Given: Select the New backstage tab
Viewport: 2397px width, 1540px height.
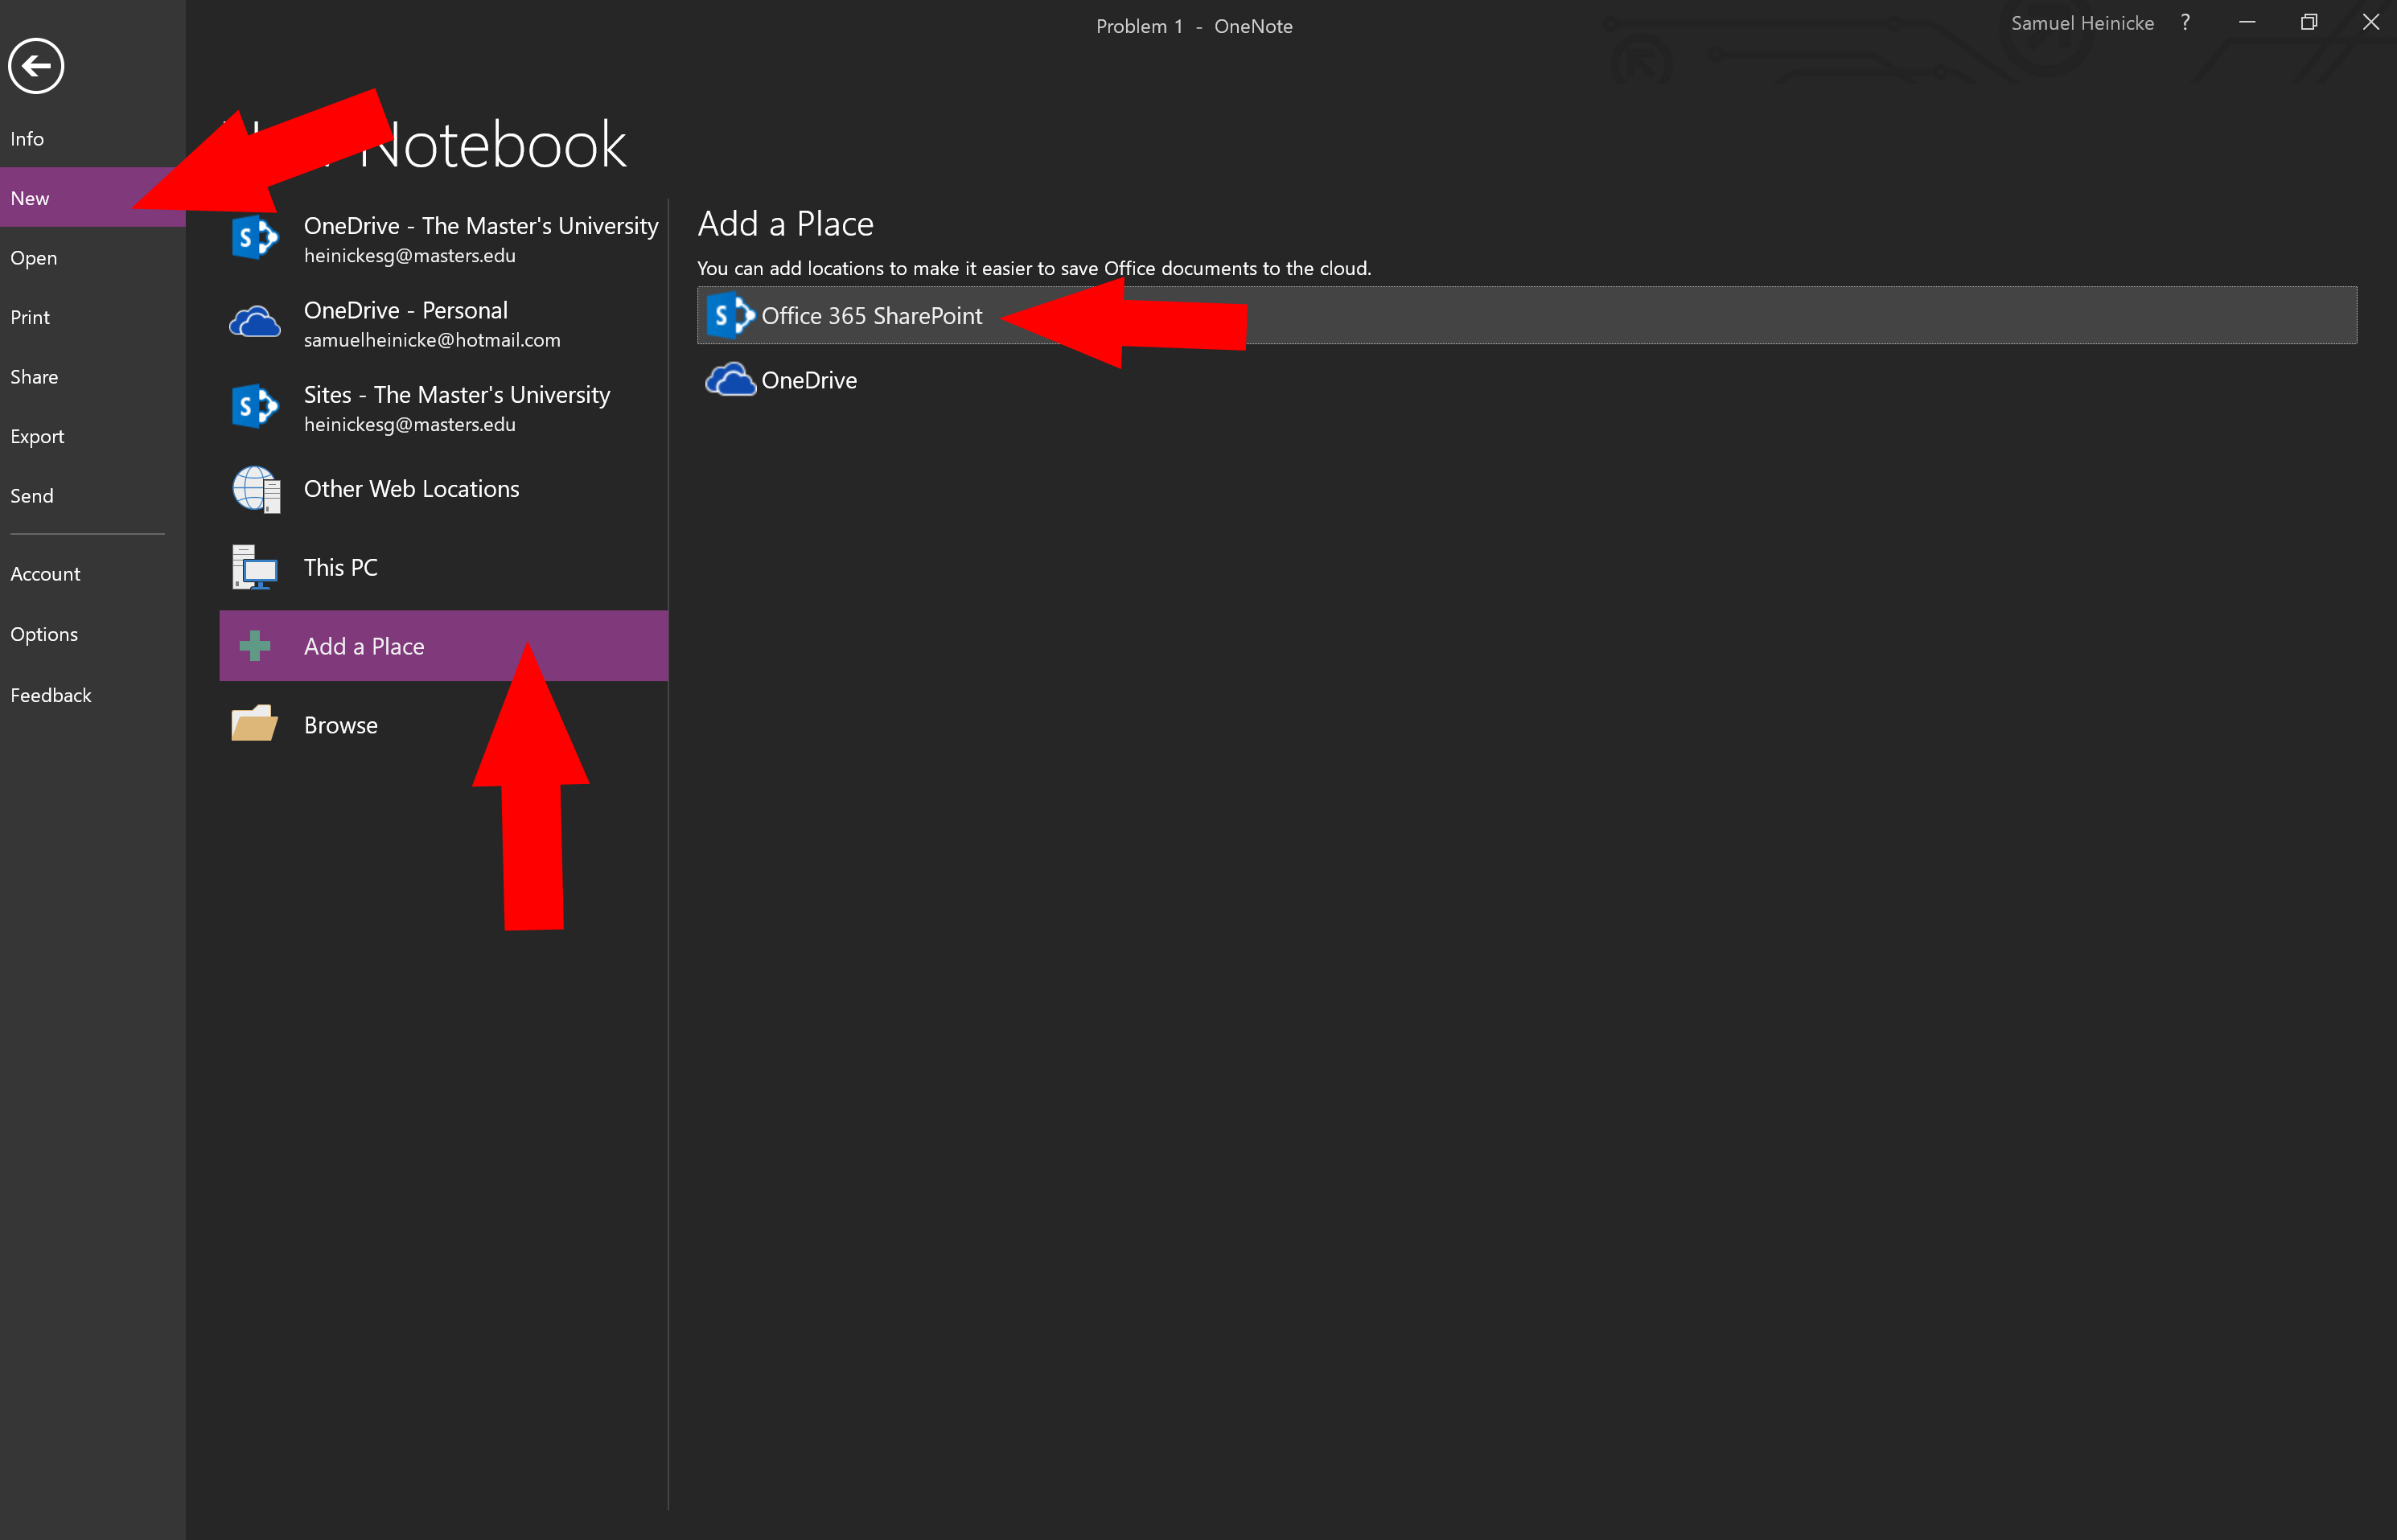Looking at the screenshot, I should point(92,197).
